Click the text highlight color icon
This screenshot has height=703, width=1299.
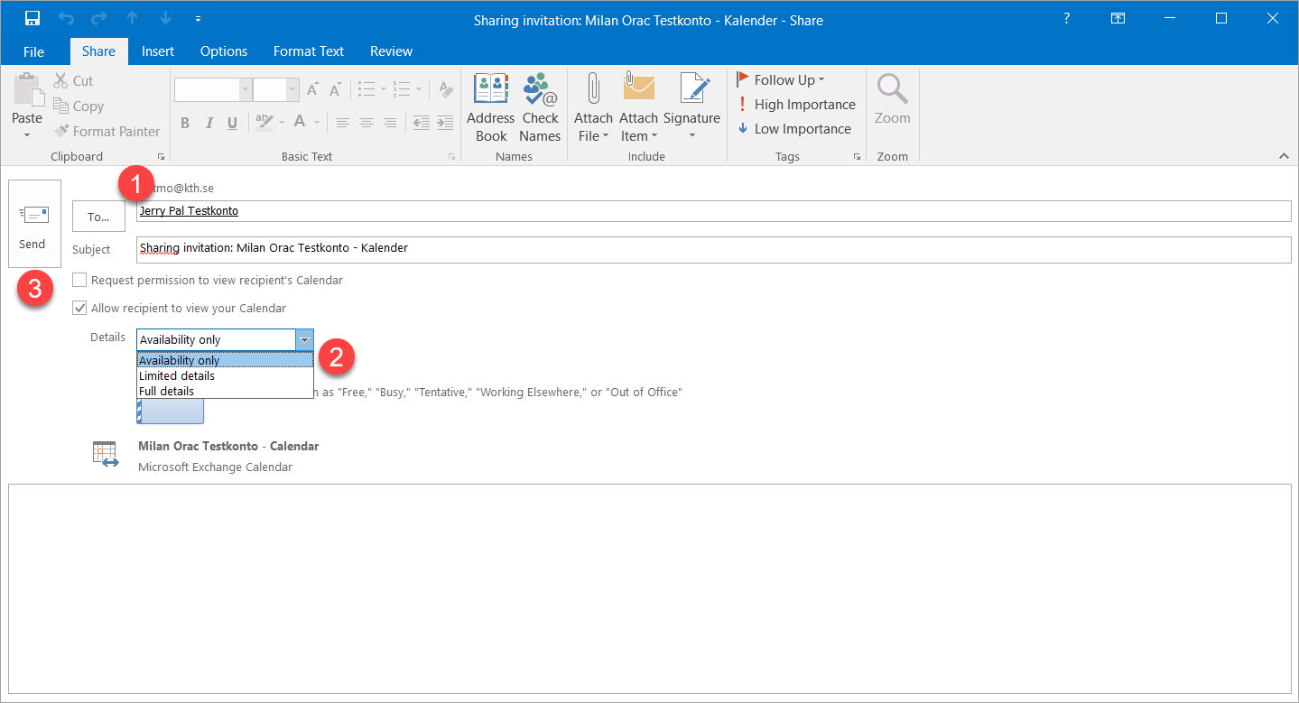pos(264,122)
